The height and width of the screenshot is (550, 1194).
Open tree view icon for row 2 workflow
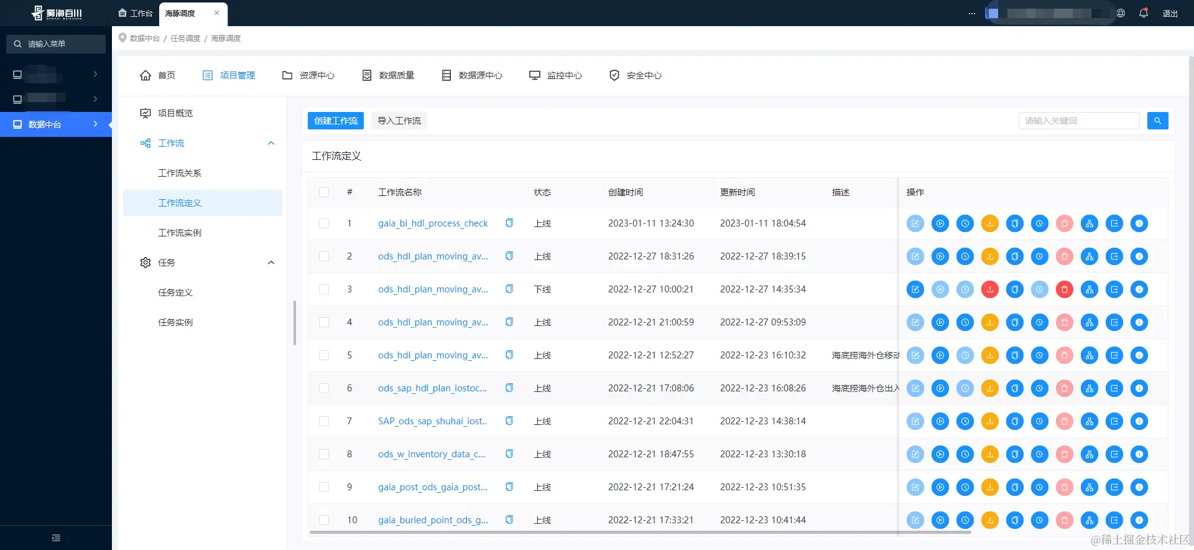[1090, 256]
